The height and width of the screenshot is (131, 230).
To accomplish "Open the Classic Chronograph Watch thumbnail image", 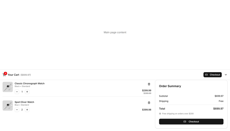I will pyautogui.click(x=7, y=87).
